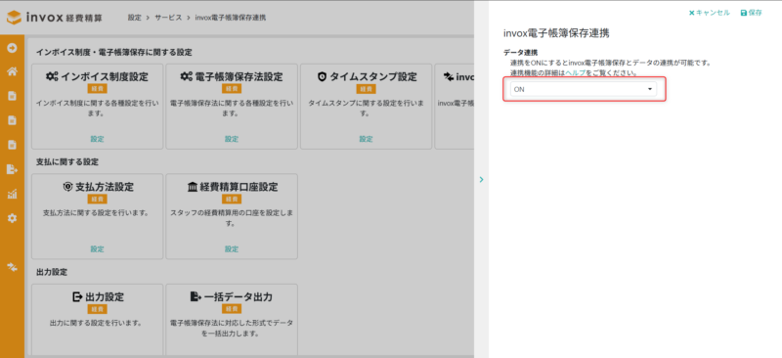This screenshot has width=782, height=358.
Task: Click the 支払方法に関する設定を行います description
Action: point(97,213)
